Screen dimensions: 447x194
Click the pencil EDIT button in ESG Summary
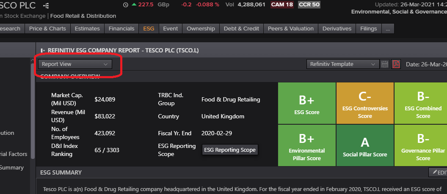coord(438,172)
